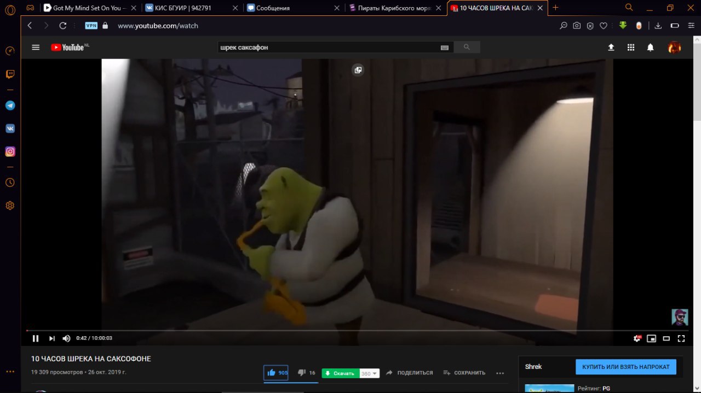Open the 360 quality dropdown
701x393 pixels.
pos(370,373)
